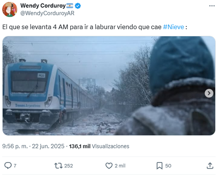The image size is (219, 175).
Task: Click the 2 mil likes count
Action: [120, 166]
